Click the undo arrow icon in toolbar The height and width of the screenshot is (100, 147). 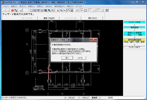4,10
